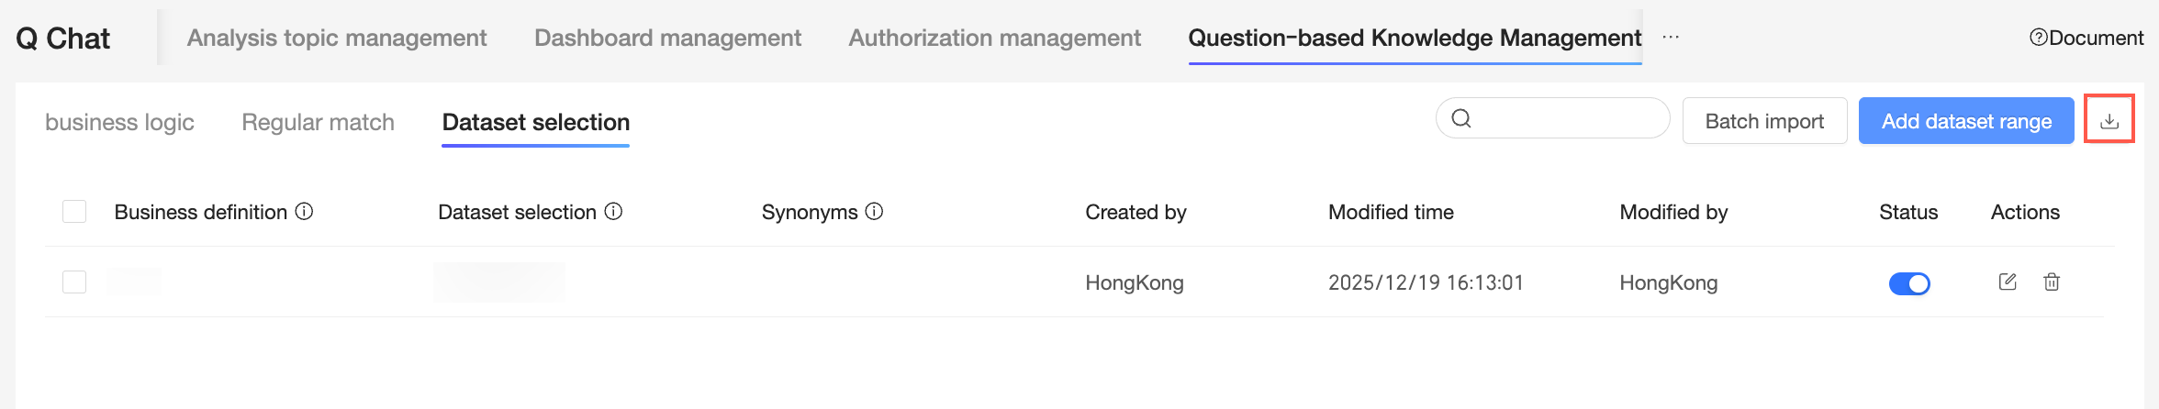
Task: Open the Document help icon
Action: 2038,38
